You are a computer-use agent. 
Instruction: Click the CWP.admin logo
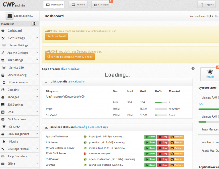(x=13, y=5)
